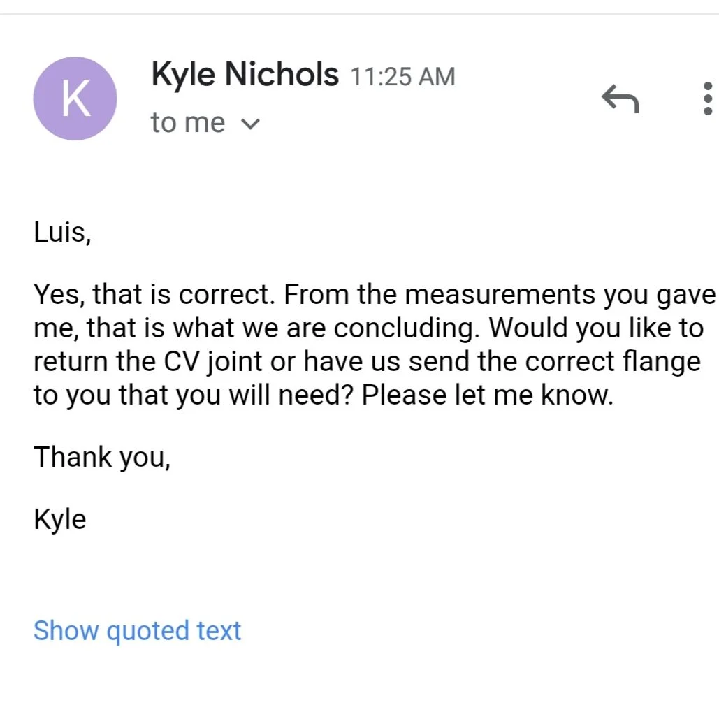Viewport: 719px width, 719px height.
Task: Click the word 'flange' in the message
Action: 663,362
